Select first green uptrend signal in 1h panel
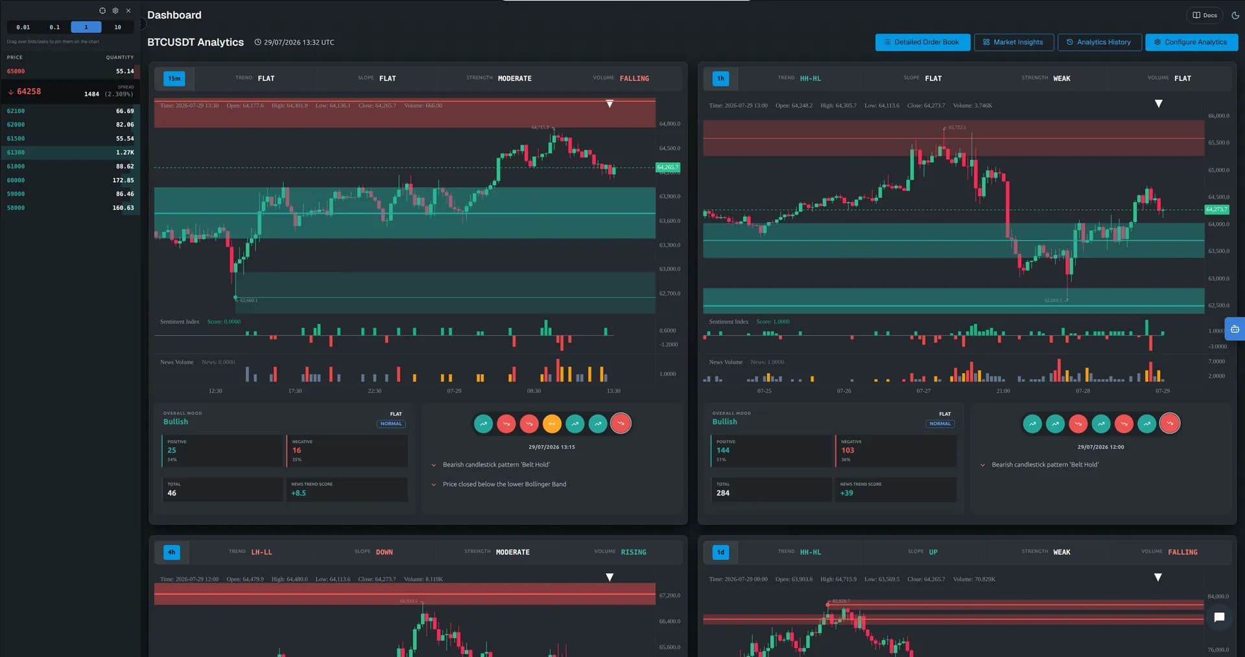The height and width of the screenshot is (657, 1245). click(x=1032, y=424)
